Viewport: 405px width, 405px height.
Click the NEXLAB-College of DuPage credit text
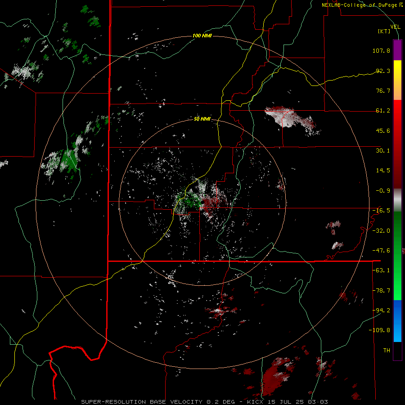click(x=362, y=5)
